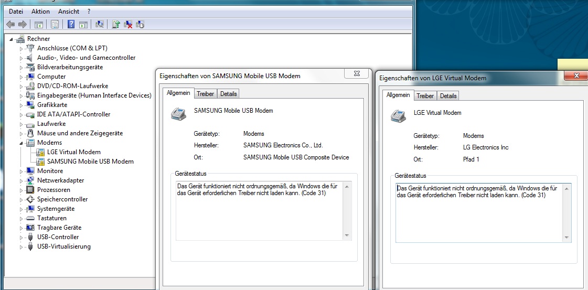Expand the Tragbare Geräte category

pyautogui.click(x=21, y=228)
